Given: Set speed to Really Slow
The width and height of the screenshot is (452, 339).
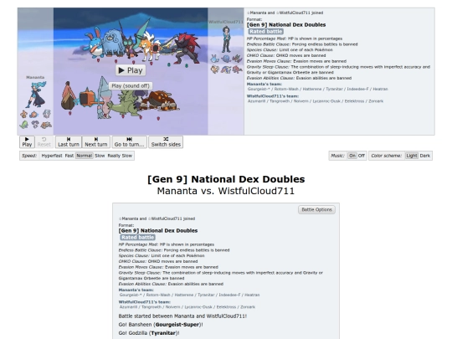Looking at the screenshot, I should click(120, 156).
